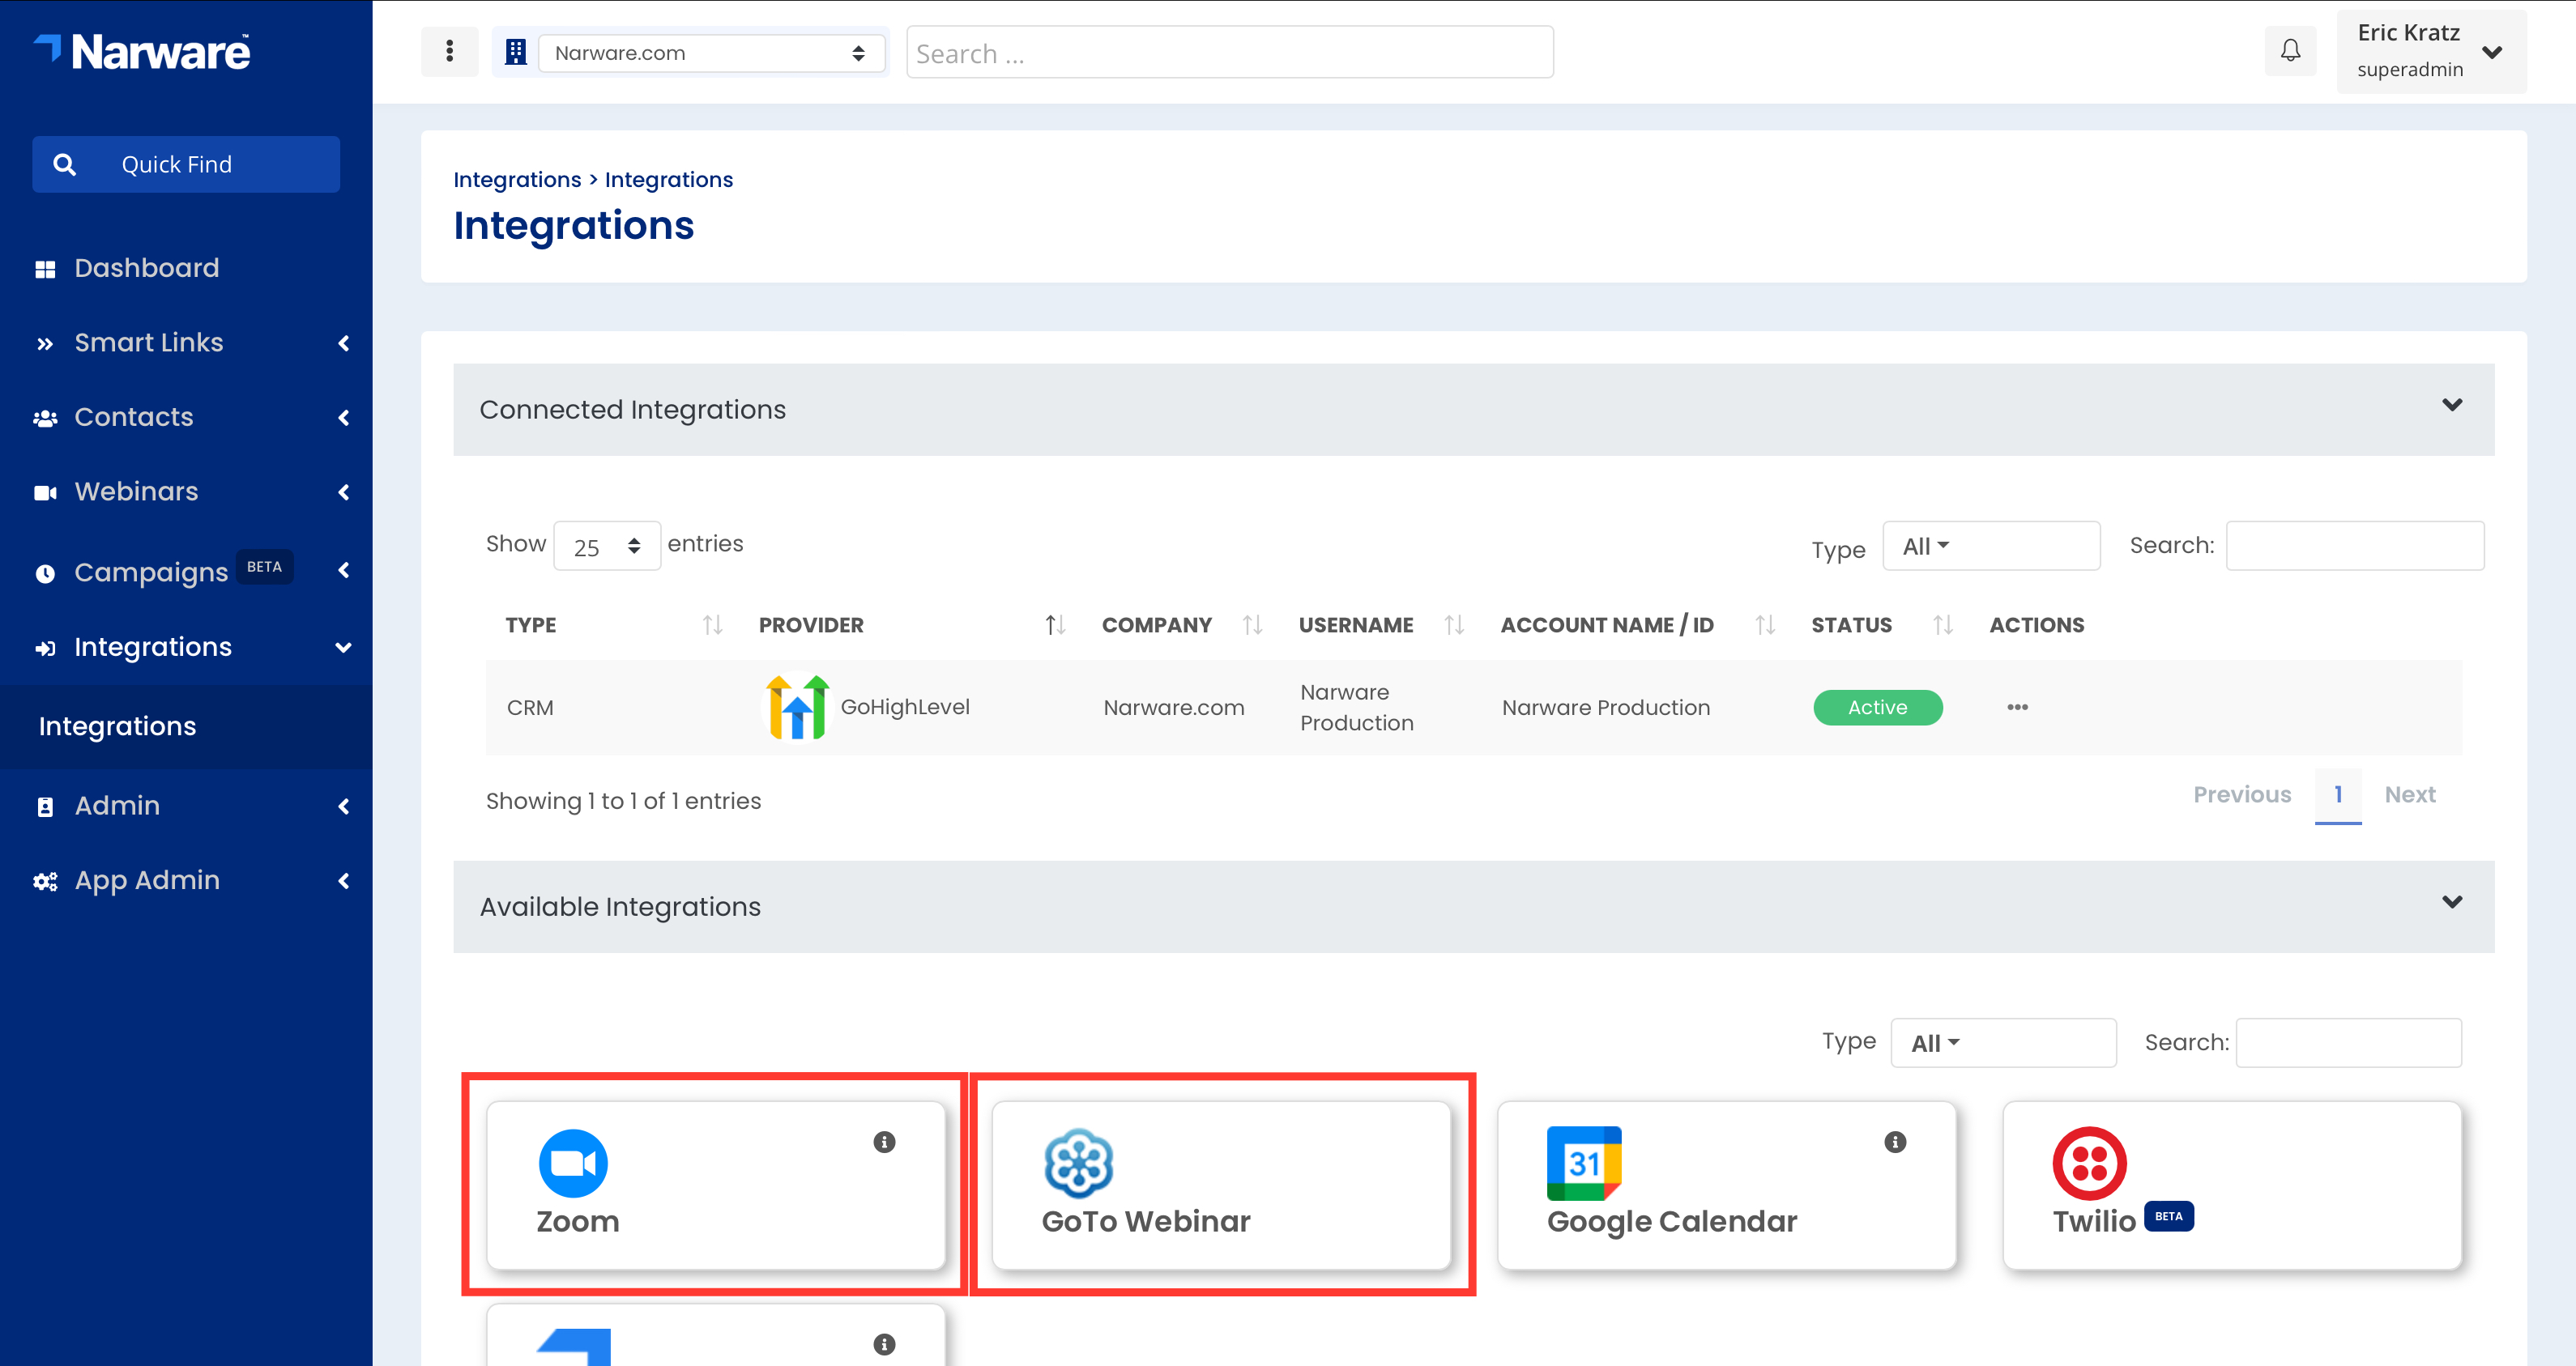This screenshot has height=1366, width=2576.
Task: Go to Previous page of entries
Action: pyautogui.click(x=2242, y=794)
